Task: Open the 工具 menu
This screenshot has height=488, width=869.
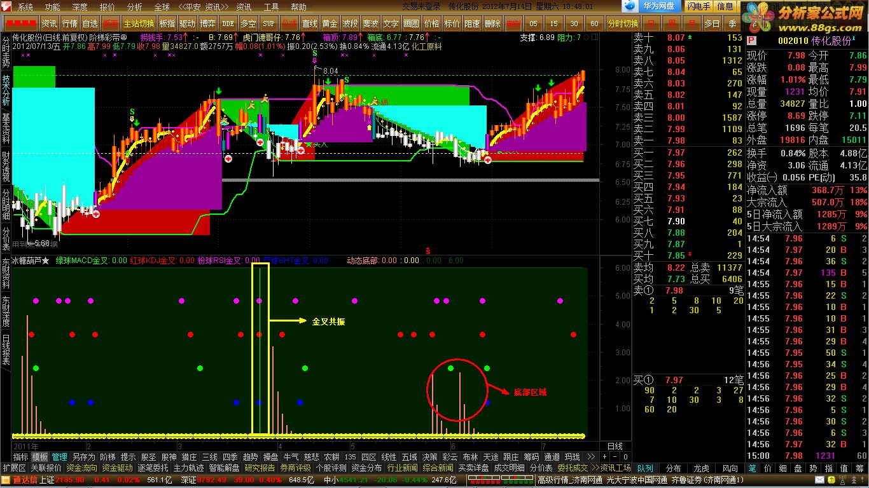Action: click(271, 7)
